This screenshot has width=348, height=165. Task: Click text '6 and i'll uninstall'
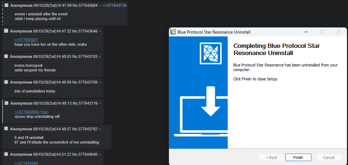29,137
